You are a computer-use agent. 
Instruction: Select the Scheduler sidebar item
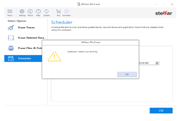[23, 58]
